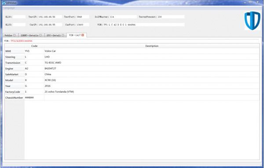The image size is (264, 168).
Task: Click the VIN field in the top panel
Action: point(144,25)
